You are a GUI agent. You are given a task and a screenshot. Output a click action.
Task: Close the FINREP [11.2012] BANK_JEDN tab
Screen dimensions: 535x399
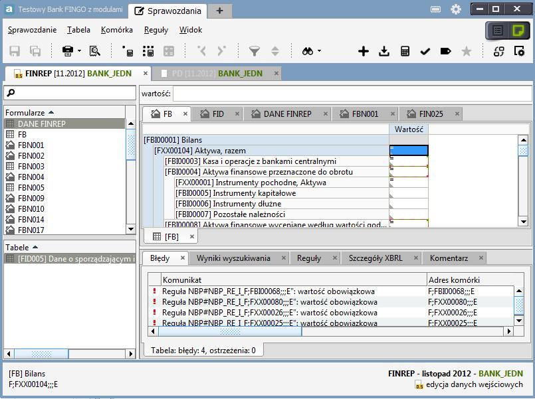[146, 73]
